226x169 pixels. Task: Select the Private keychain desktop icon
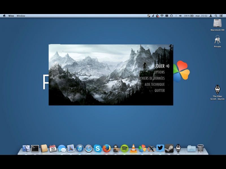click(x=217, y=40)
